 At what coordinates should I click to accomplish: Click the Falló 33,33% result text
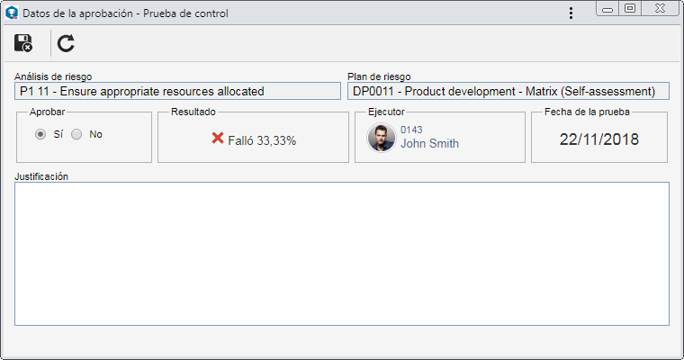coord(262,140)
